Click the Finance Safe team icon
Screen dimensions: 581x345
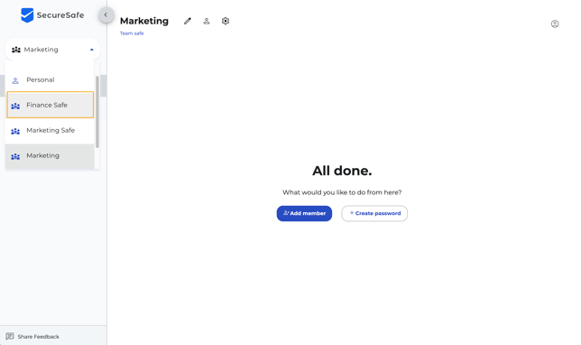15,106
